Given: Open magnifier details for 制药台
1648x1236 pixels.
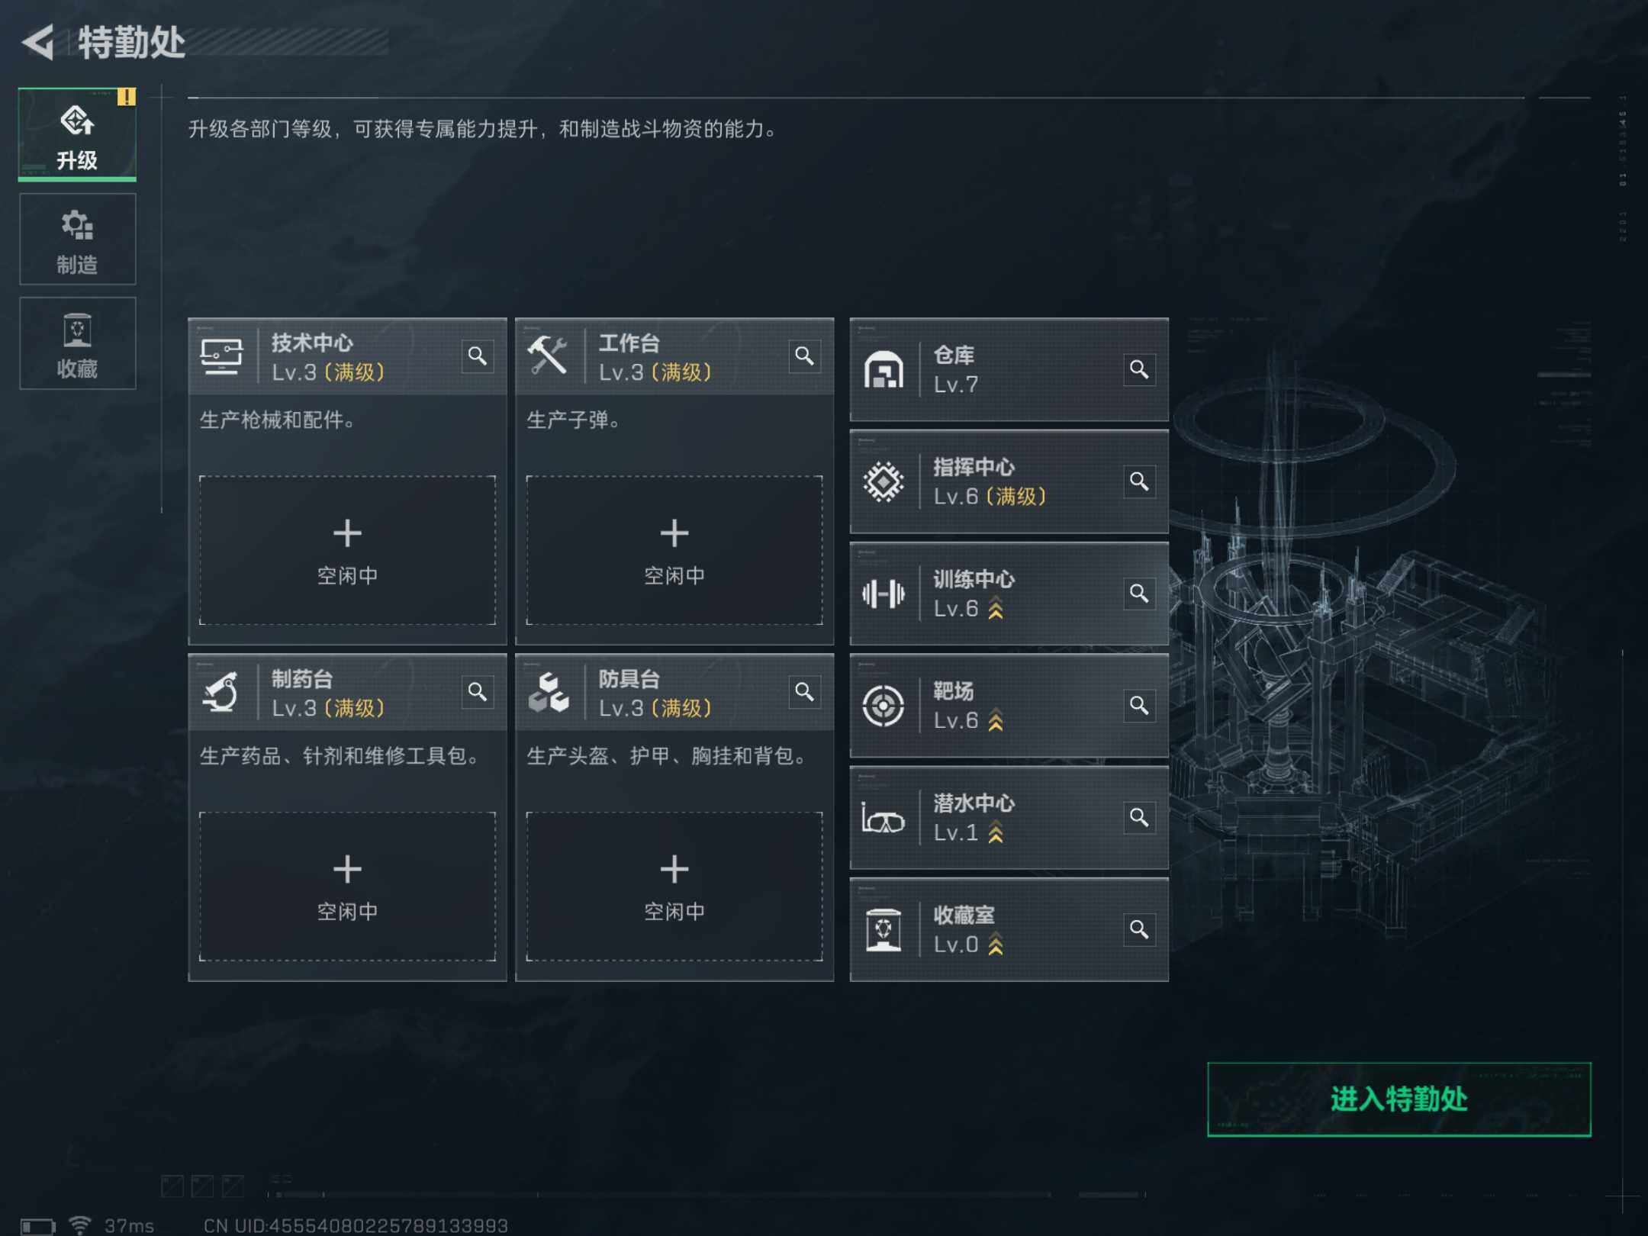Looking at the screenshot, I should pyautogui.click(x=478, y=692).
